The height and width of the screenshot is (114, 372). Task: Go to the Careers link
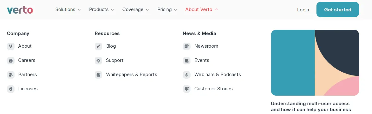point(27,60)
